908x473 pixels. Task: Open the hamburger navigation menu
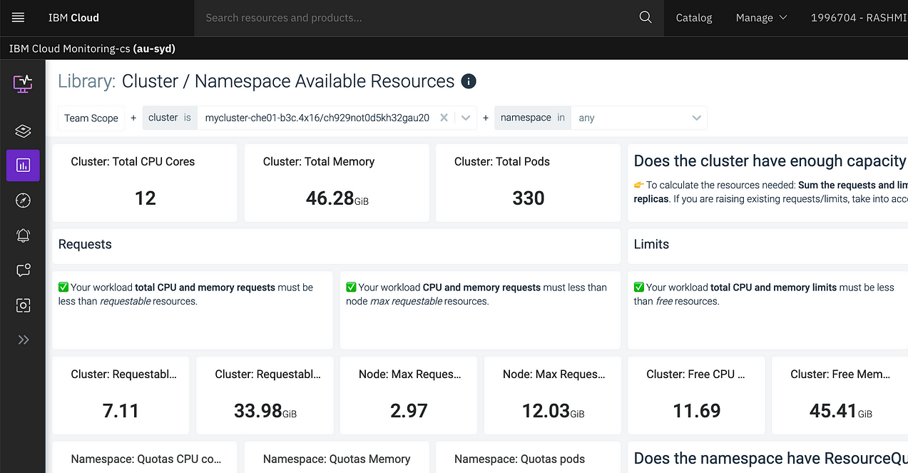tap(18, 18)
